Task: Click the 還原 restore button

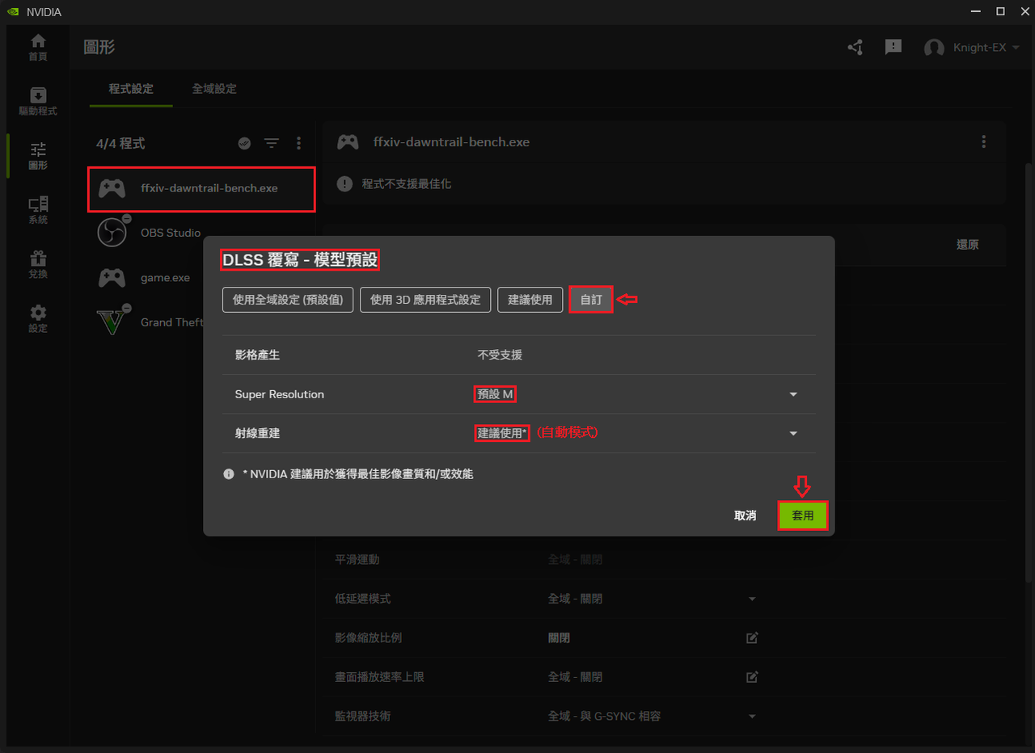Action: click(967, 245)
